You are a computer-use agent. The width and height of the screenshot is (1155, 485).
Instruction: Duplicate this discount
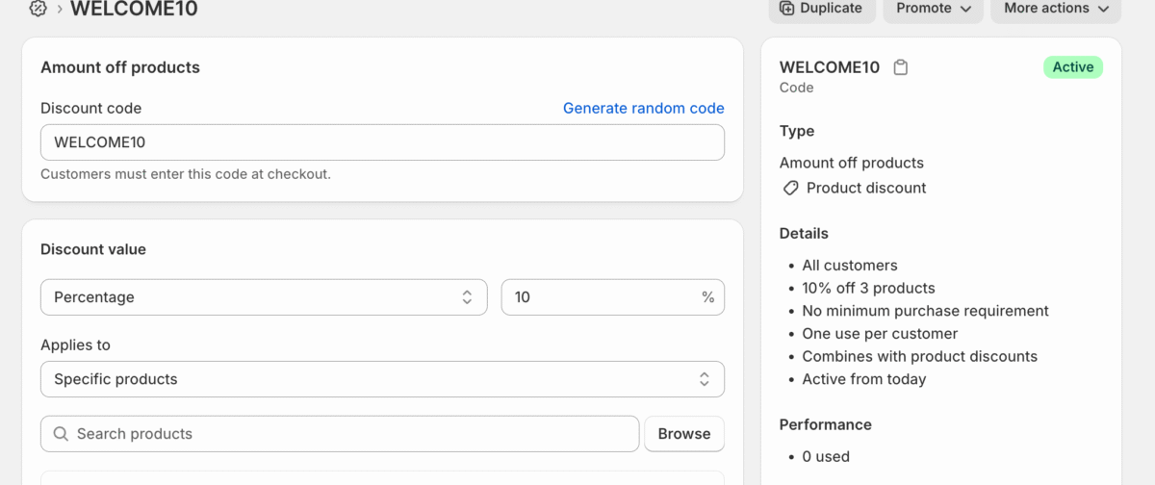(821, 9)
